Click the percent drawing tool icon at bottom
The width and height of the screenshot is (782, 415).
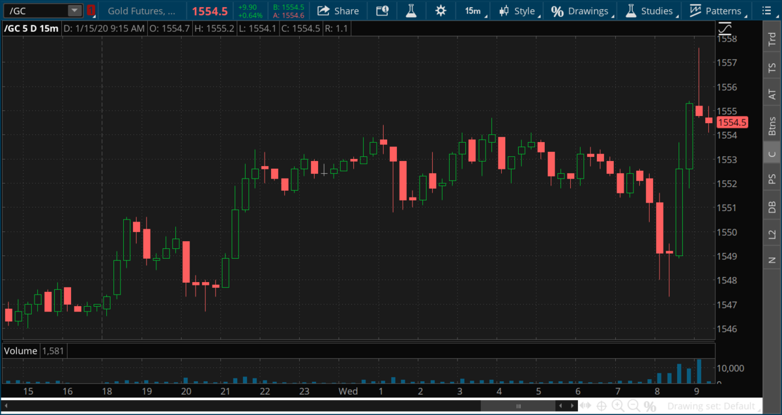pyautogui.click(x=650, y=406)
